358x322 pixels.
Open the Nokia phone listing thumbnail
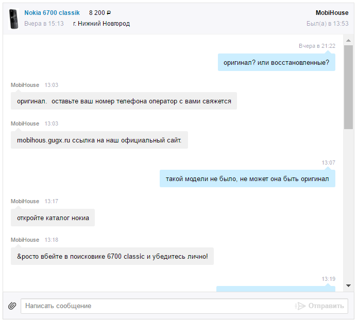pos(14,19)
